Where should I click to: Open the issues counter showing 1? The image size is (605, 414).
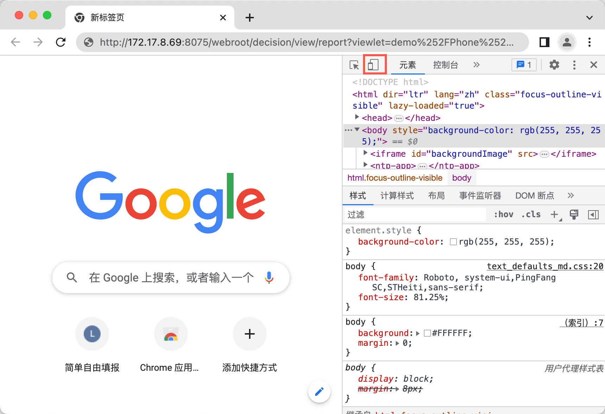(524, 65)
